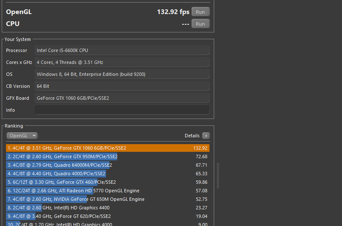Select ranking row 1 GeForce GTX 1060

click(108, 148)
